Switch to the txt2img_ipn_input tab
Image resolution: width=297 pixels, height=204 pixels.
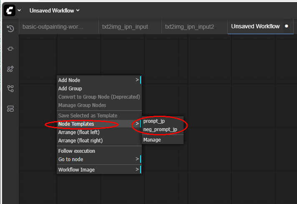tap(125, 27)
